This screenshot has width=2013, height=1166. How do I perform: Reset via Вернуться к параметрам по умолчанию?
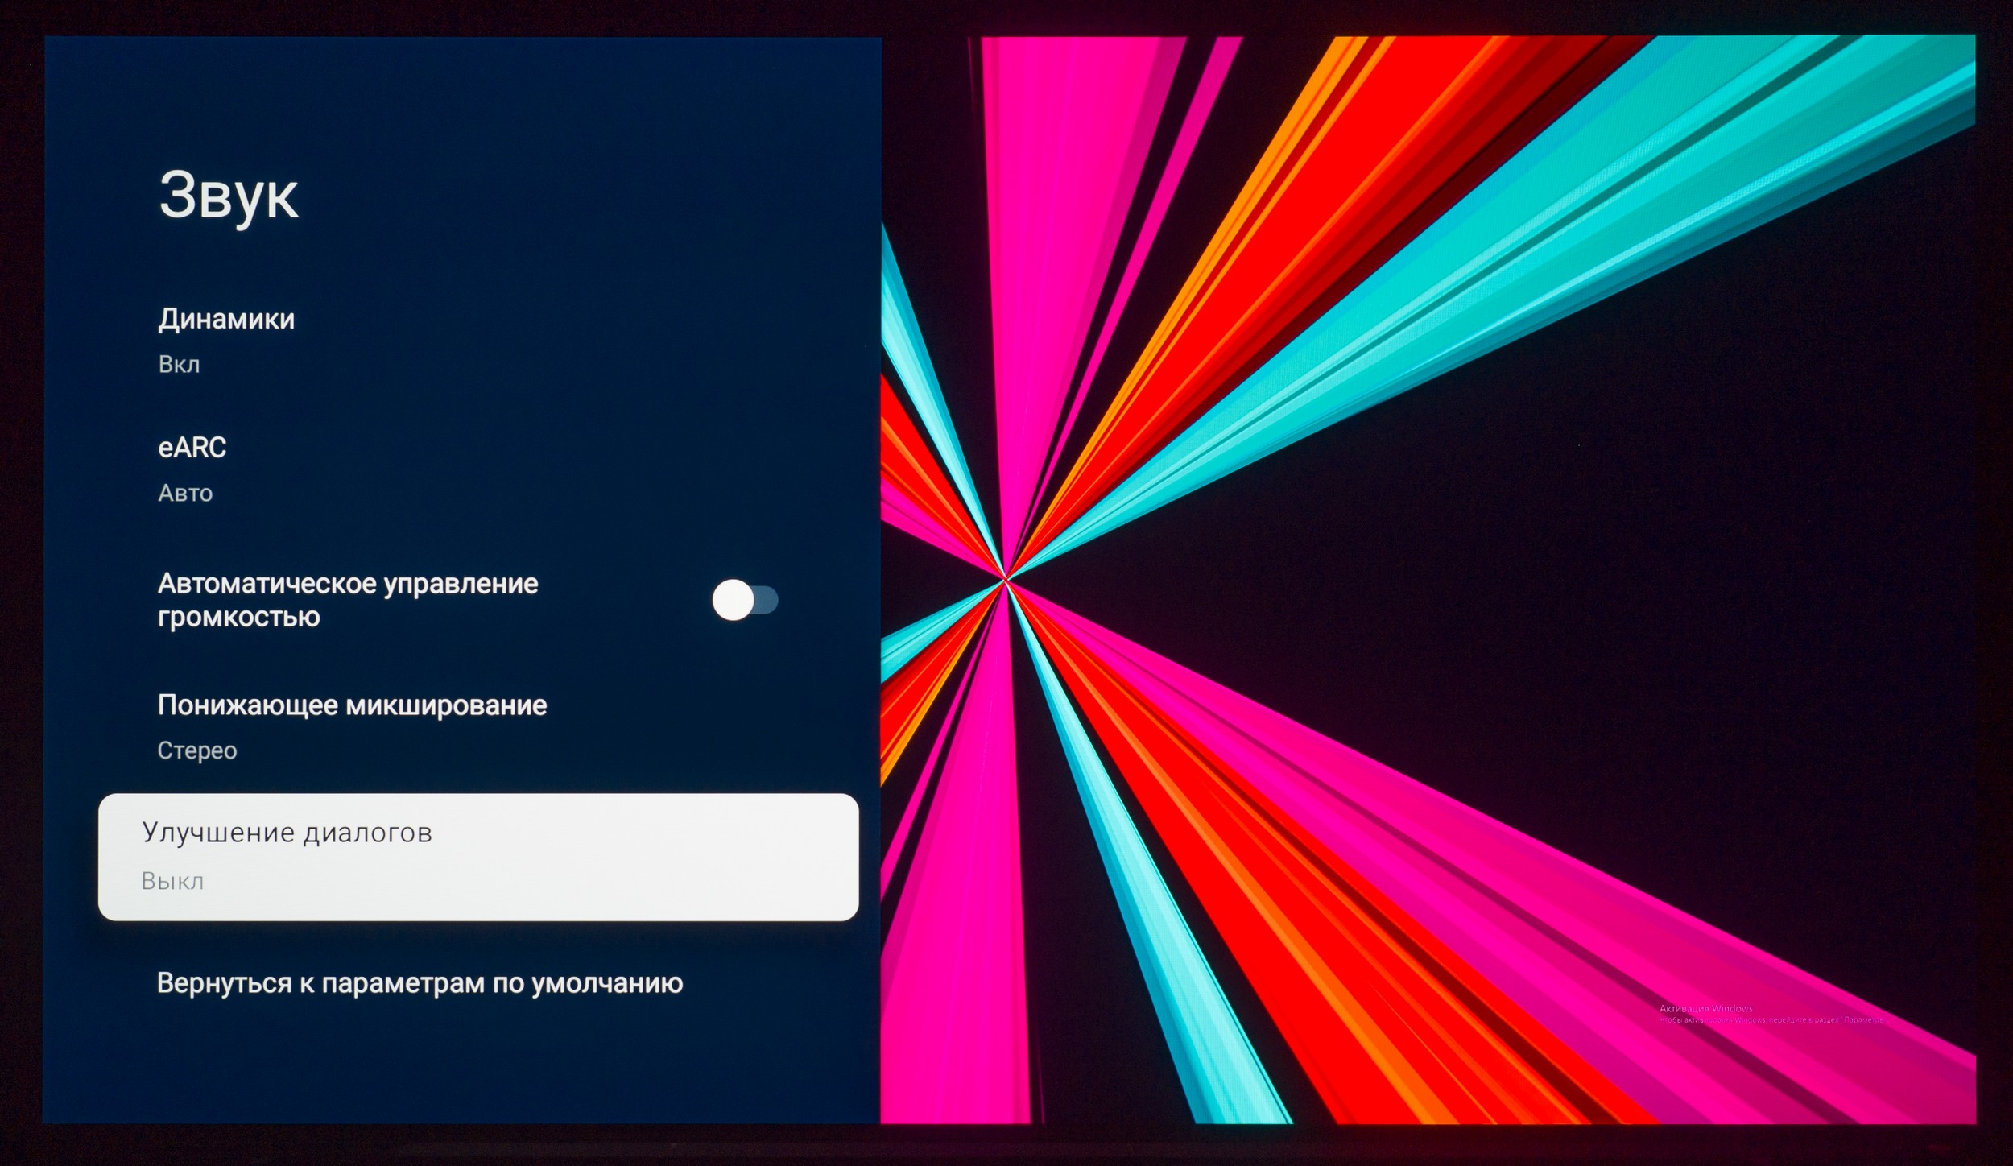(x=420, y=983)
